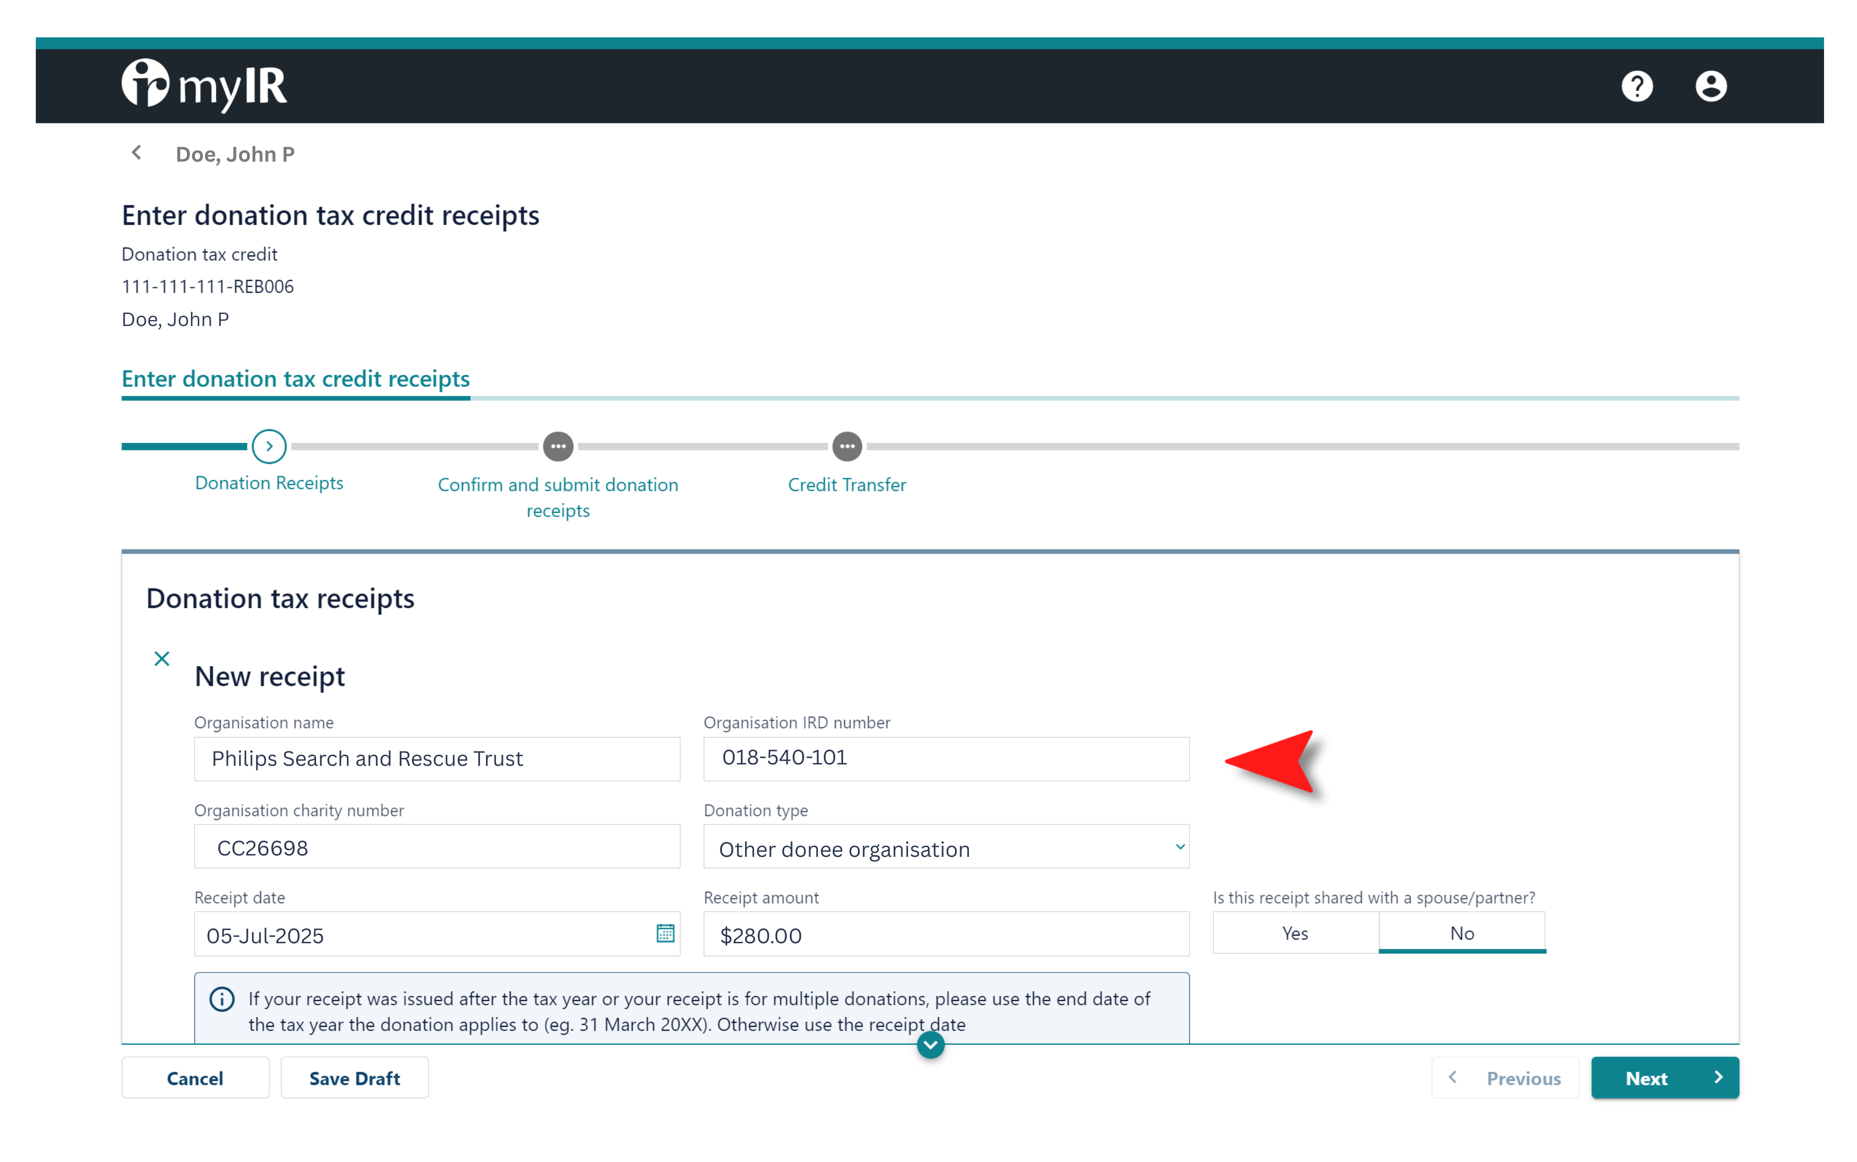The width and height of the screenshot is (1857, 1162).
Task: Click the info icon in the notice box
Action: tap(222, 999)
